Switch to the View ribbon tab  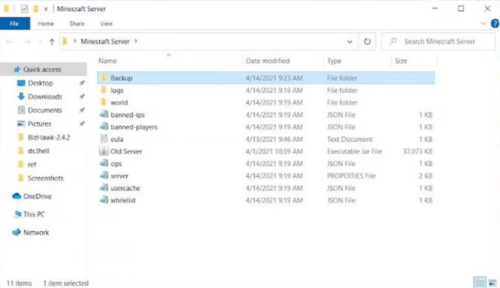(106, 24)
